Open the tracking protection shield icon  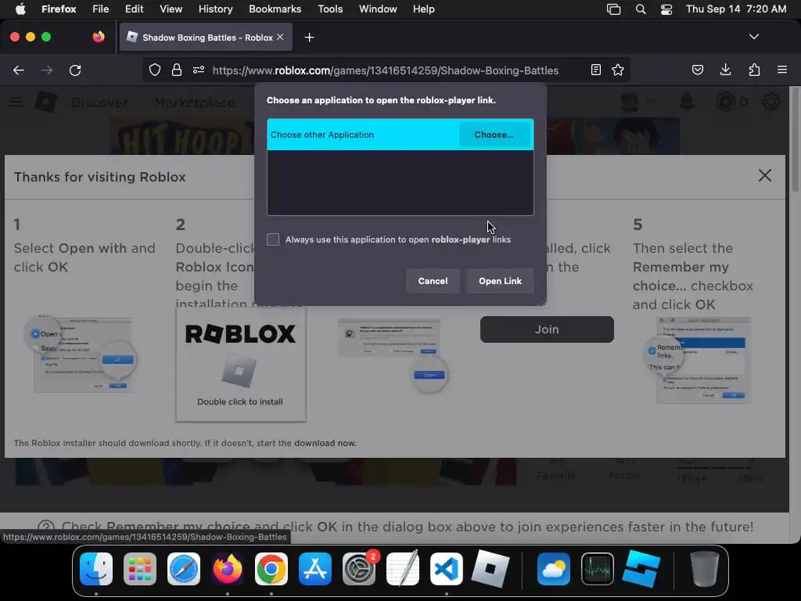[x=155, y=70]
